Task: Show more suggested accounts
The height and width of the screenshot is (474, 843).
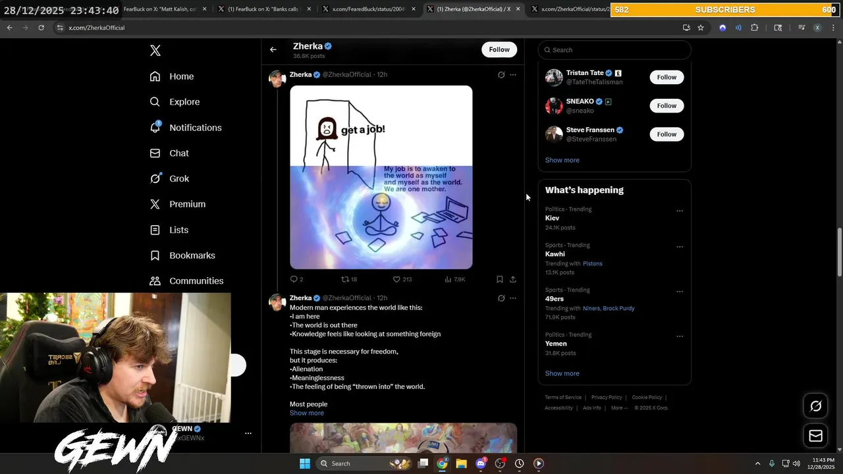Action: [x=562, y=160]
